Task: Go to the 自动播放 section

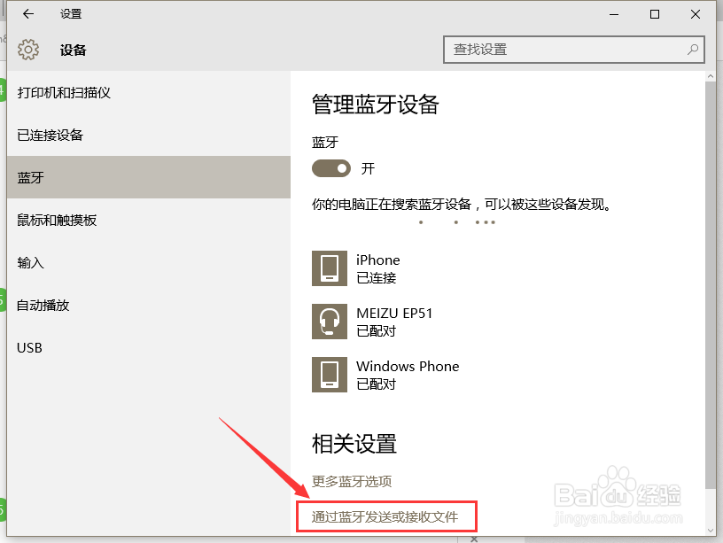Action: point(44,305)
